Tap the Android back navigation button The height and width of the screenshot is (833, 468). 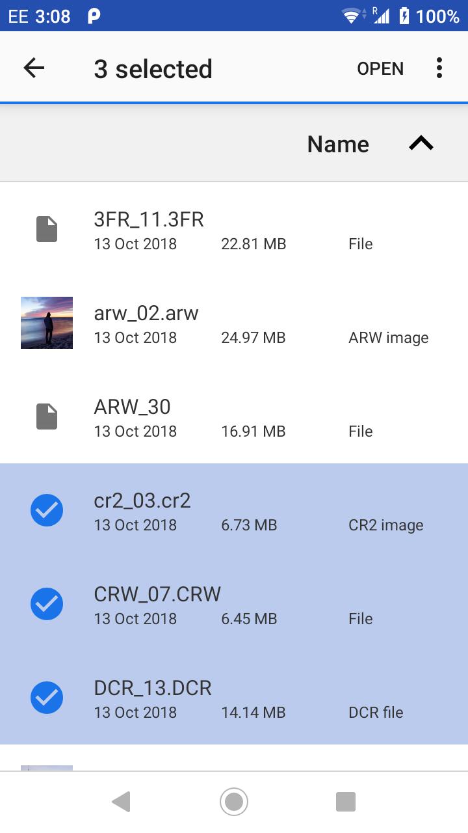coord(122,802)
